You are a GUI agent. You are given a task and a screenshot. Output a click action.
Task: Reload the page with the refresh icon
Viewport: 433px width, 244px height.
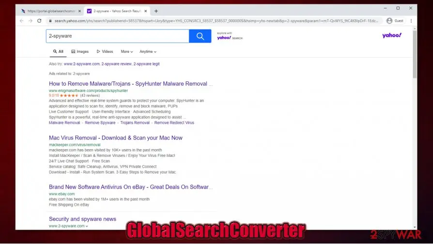click(x=39, y=21)
